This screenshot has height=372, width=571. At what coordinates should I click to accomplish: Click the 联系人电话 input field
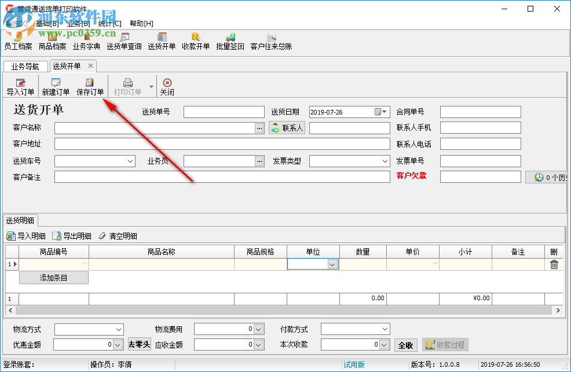[480, 144]
